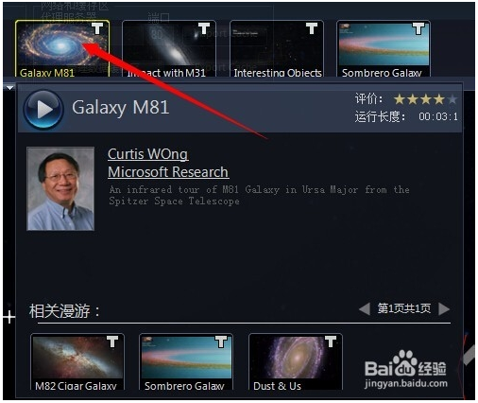This screenshot has width=478, height=403.
Task: Click the T icon on Impact with M31
Action: click(x=204, y=28)
